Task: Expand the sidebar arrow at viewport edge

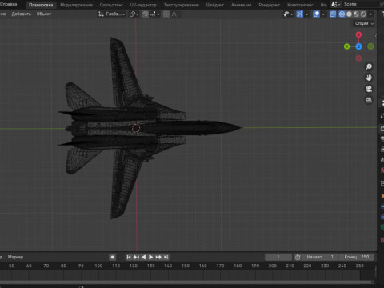Action: point(375,36)
